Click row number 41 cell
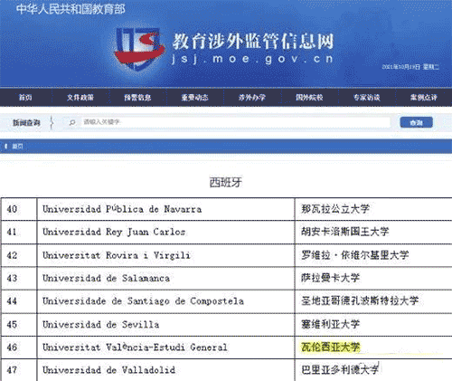 (x=19, y=232)
